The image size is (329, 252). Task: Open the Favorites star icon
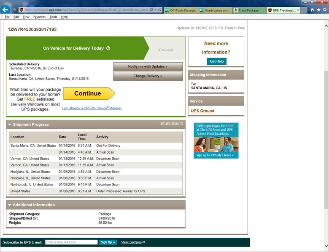318,10
